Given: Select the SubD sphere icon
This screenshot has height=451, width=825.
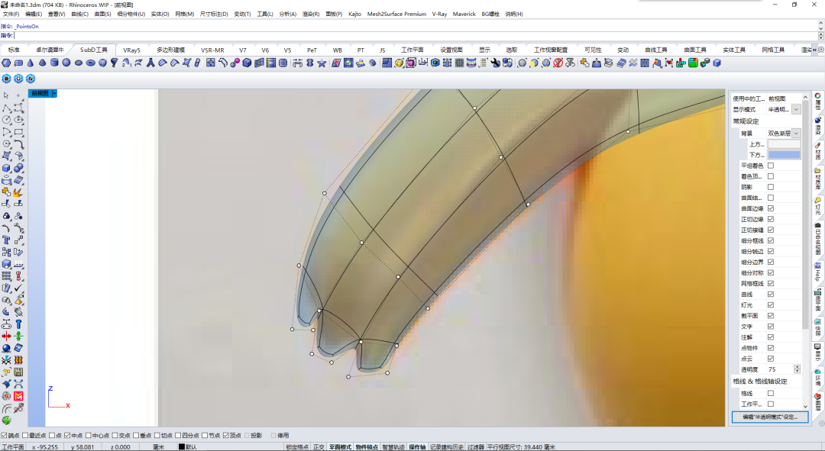Looking at the screenshot, I should click(66, 63).
